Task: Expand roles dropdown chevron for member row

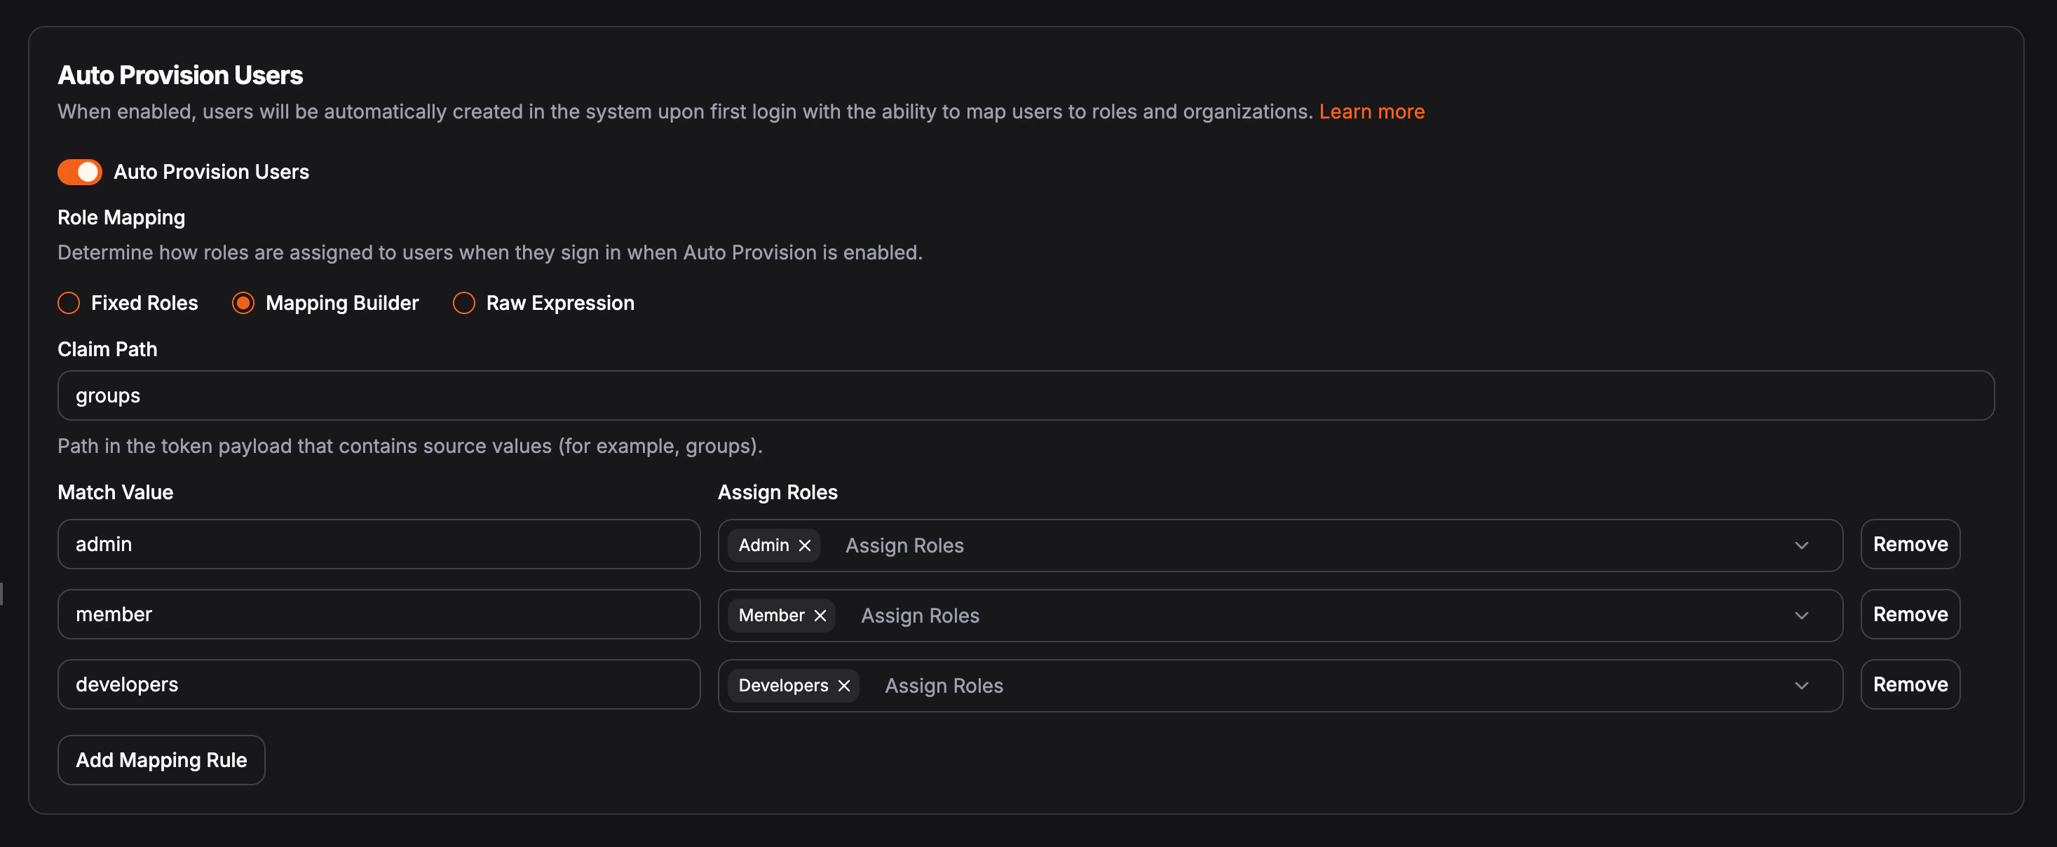Action: 1802,616
